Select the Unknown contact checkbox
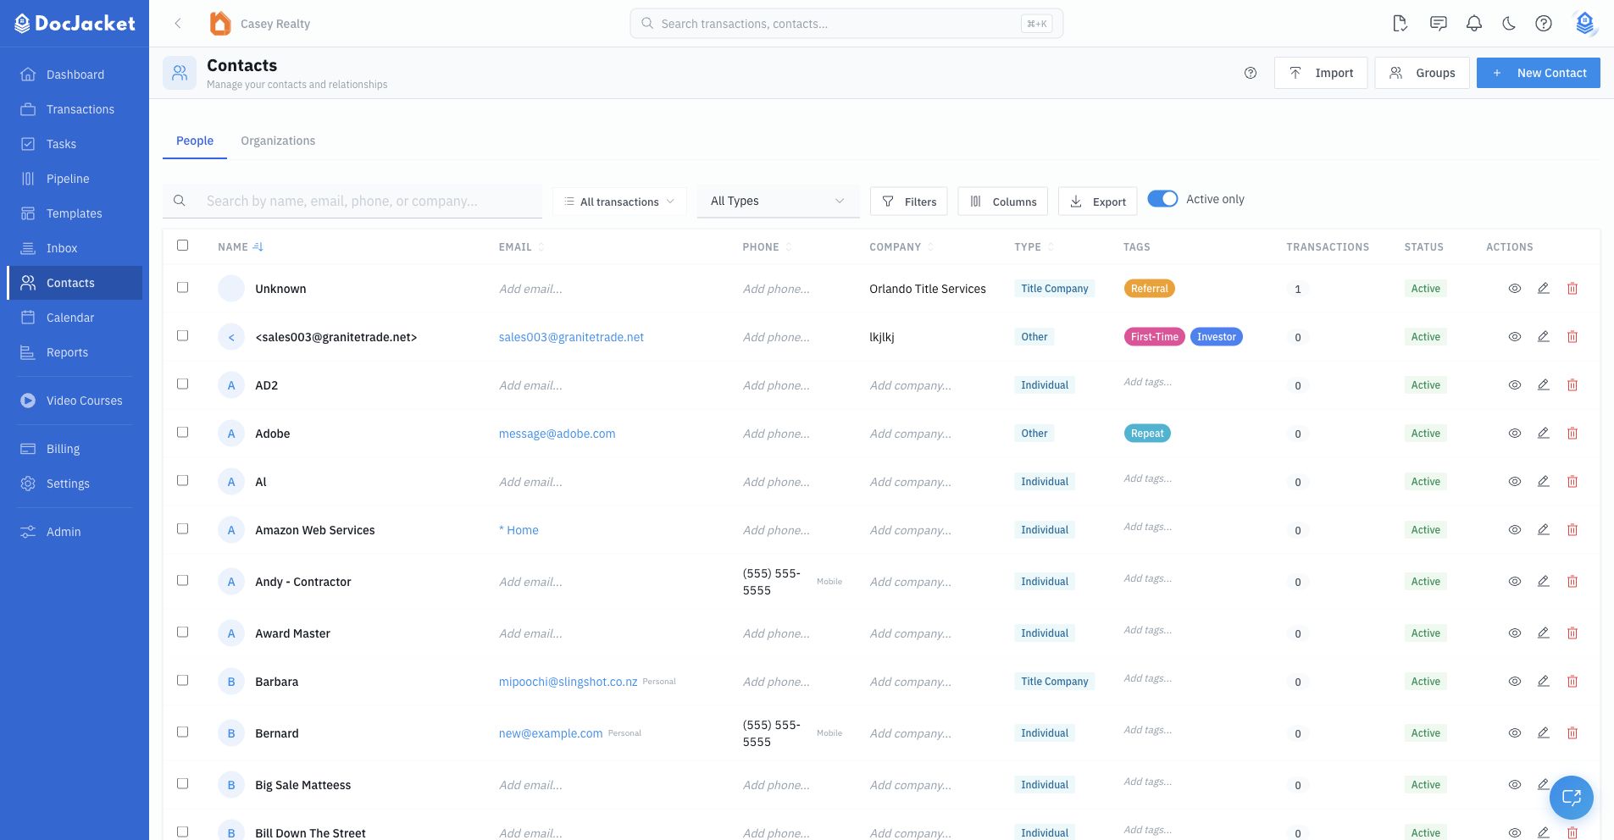The width and height of the screenshot is (1614, 840). 182,288
